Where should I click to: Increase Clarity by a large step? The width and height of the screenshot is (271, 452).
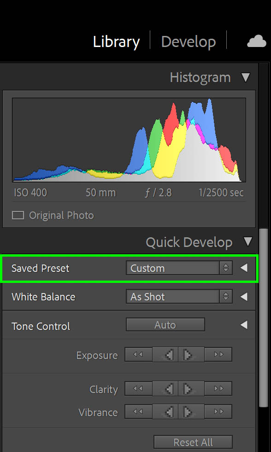click(x=218, y=389)
